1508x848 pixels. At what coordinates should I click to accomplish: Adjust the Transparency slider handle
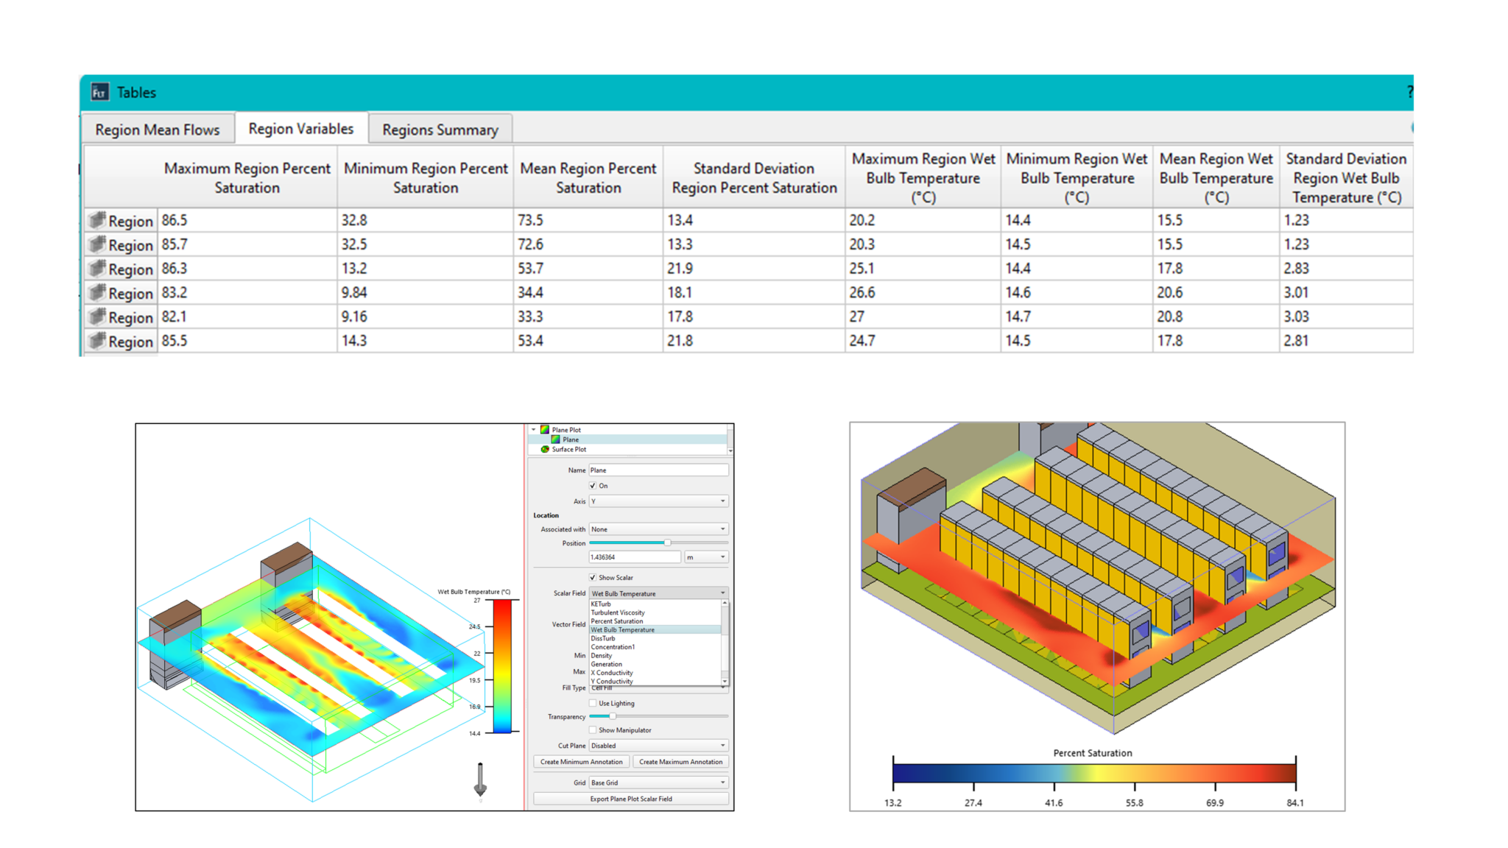tap(613, 715)
